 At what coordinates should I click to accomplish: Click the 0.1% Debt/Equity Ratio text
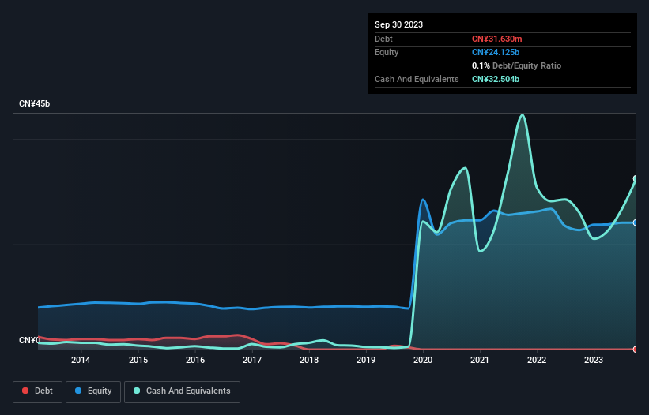pyautogui.click(x=516, y=65)
